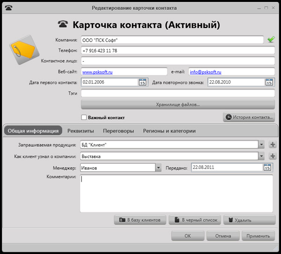
Task: Click into the Тэги input field
Action: (x=178, y=93)
